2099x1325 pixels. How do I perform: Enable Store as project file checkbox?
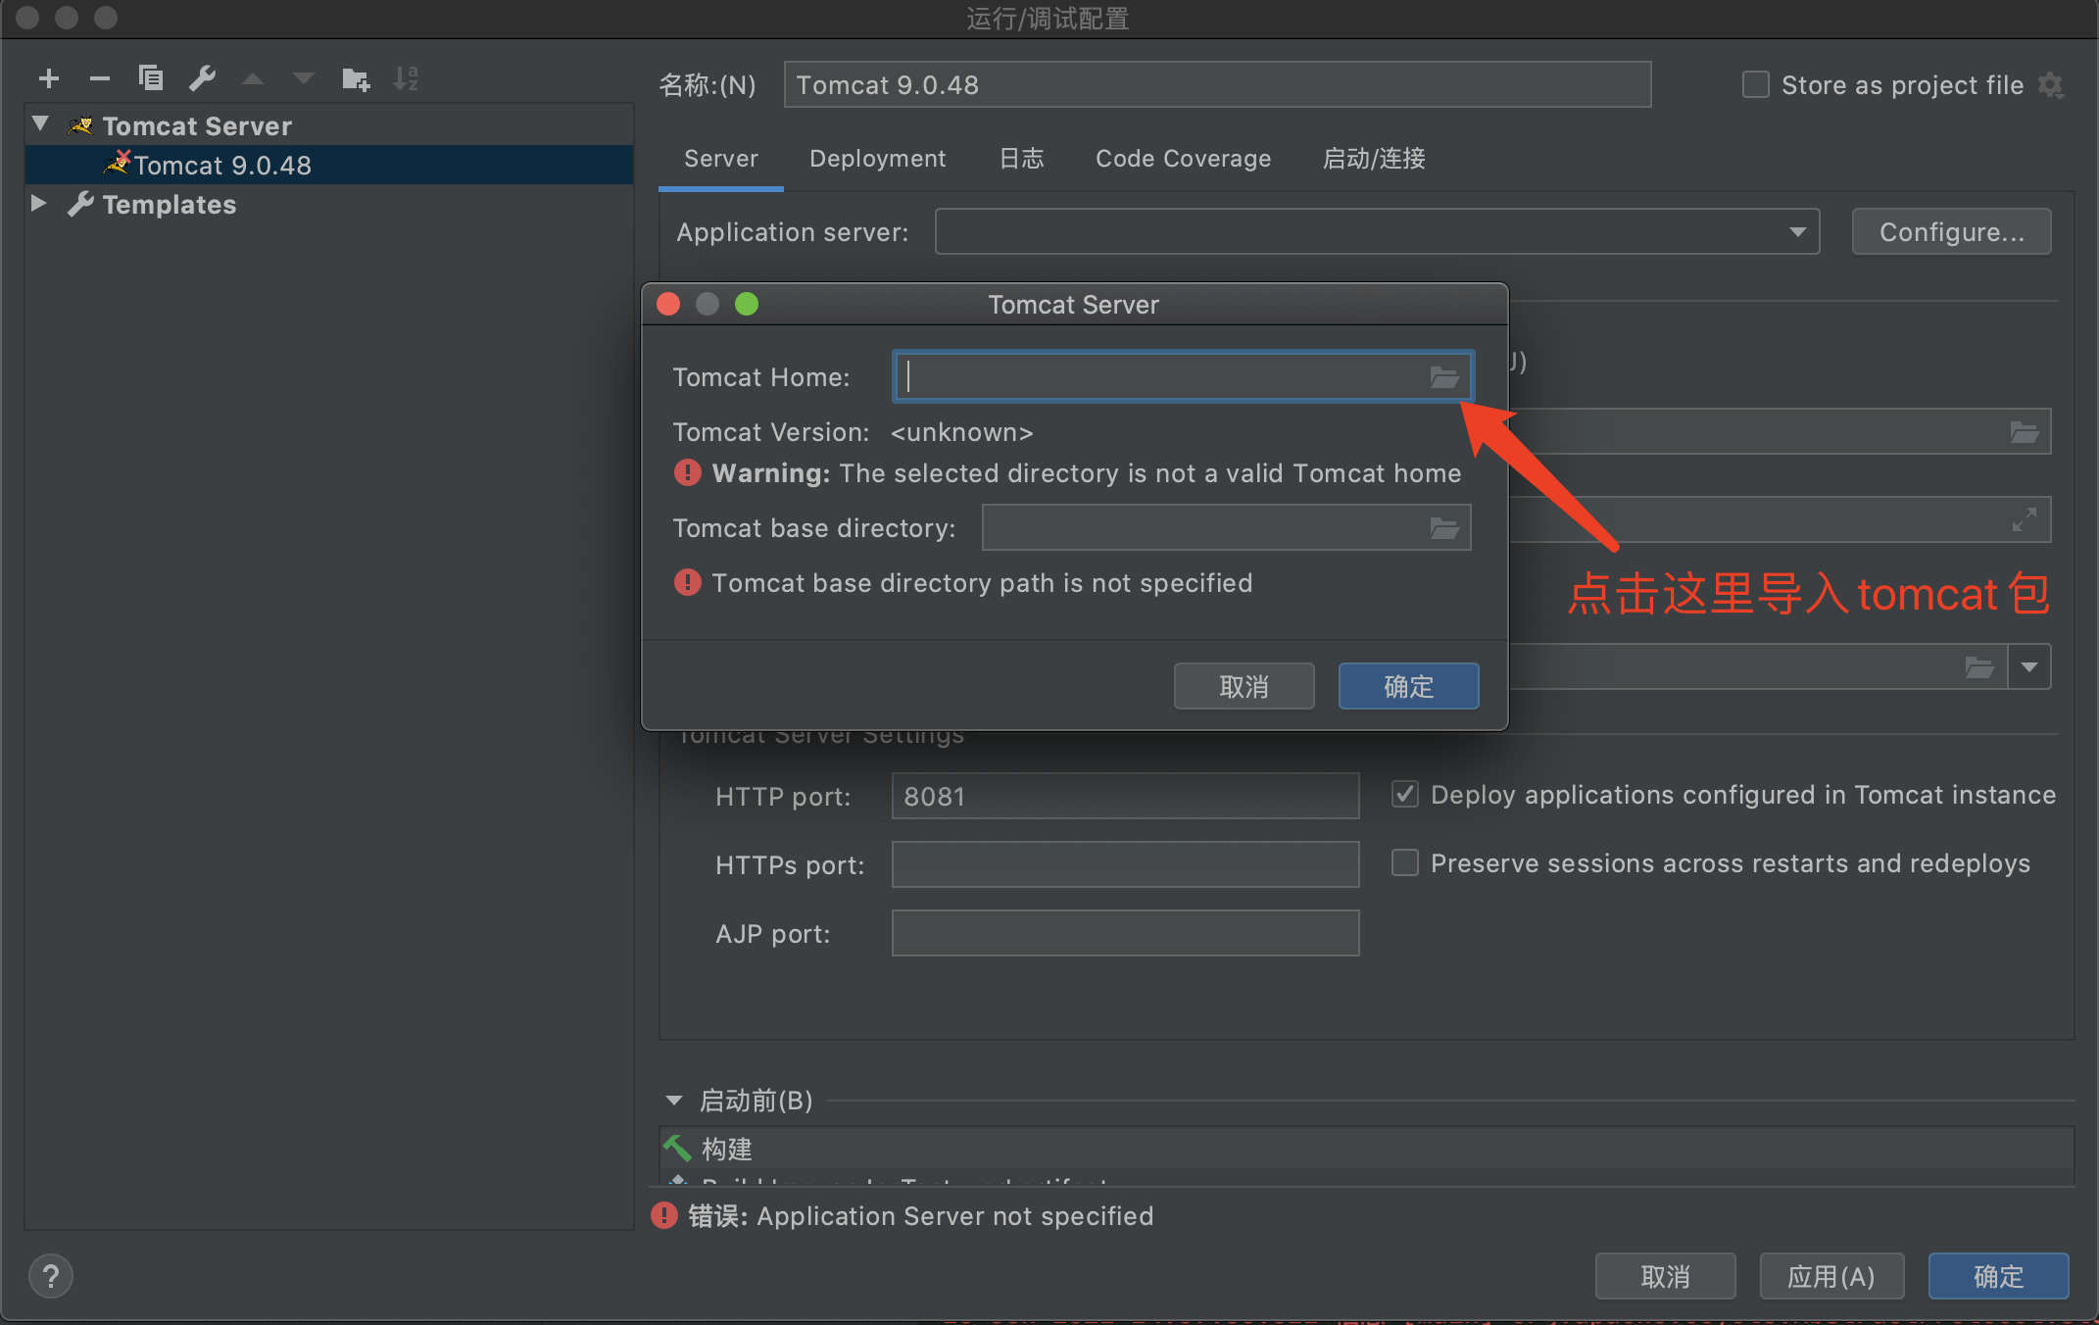pos(1755,85)
